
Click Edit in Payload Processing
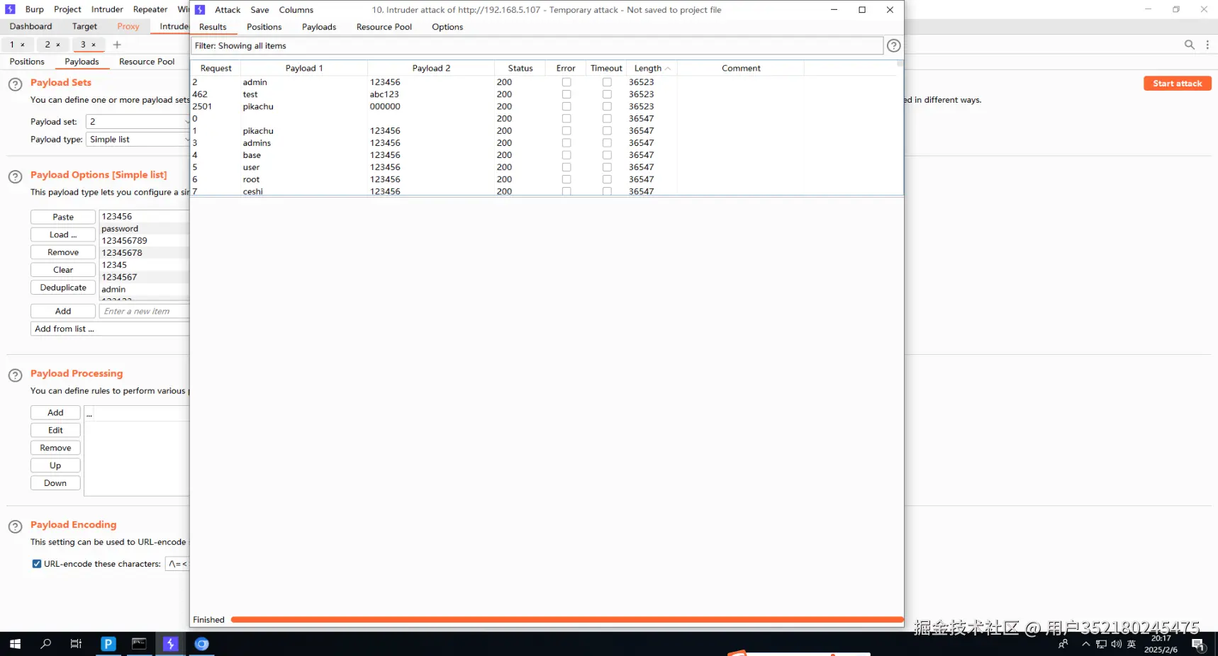[55, 430]
